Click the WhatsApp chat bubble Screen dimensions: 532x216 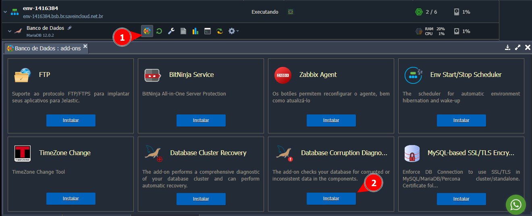click(x=515, y=205)
